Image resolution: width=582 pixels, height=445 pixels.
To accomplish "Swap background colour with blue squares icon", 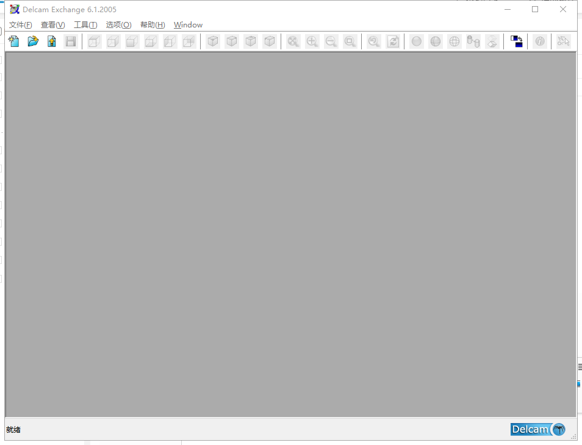I will 516,41.
